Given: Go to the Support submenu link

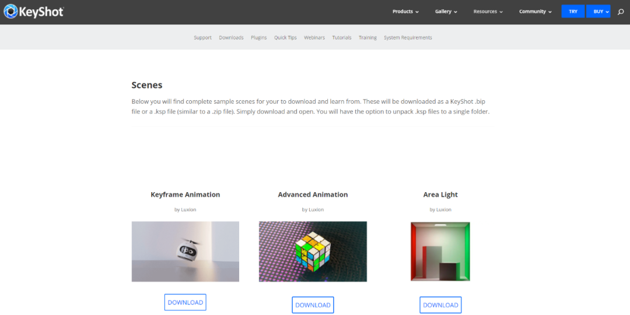Looking at the screenshot, I should 202,37.
